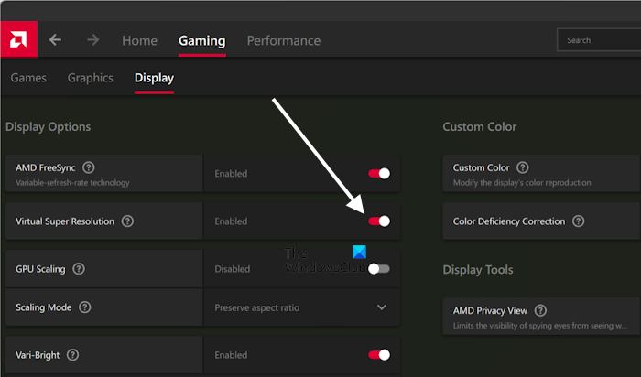Viewport: 641px width, 377px height.
Task: Open the Graphics sub-tab
Action: pos(90,78)
